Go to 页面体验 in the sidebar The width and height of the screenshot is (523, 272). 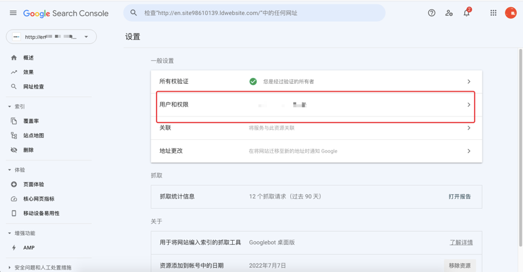(34, 184)
